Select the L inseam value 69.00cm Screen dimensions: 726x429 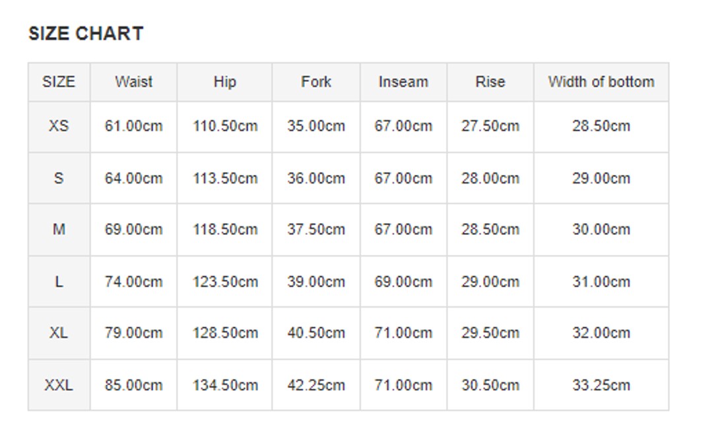coord(403,282)
